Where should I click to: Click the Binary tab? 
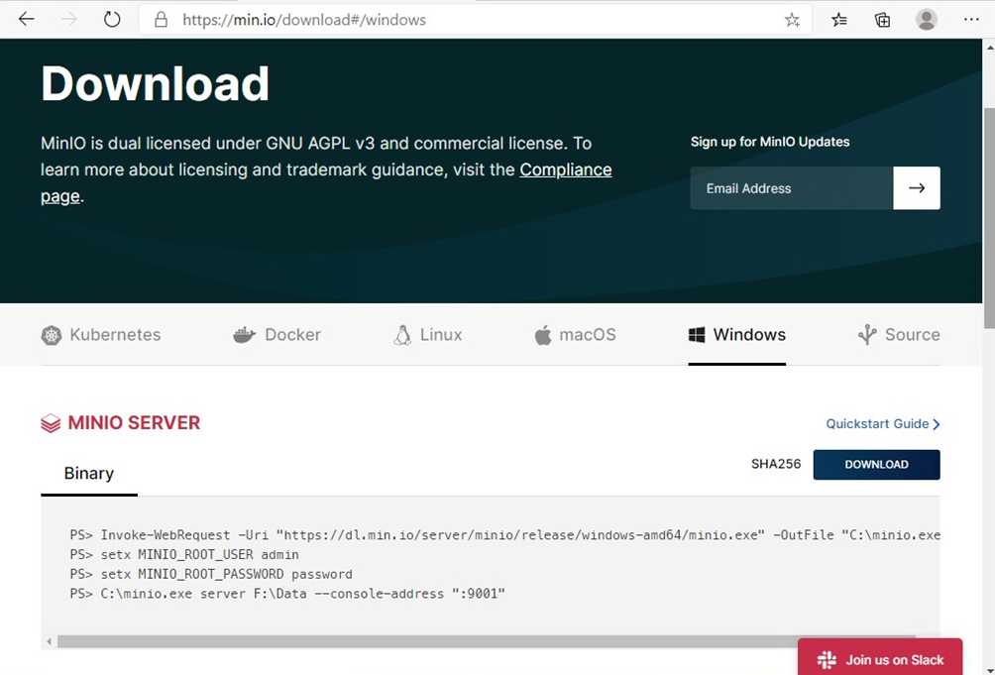pyautogui.click(x=89, y=473)
